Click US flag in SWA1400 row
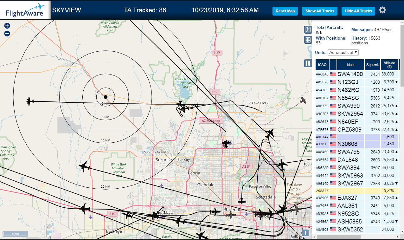Image resolution: width=404 pixels, height=240 pixels. [333, 74]
